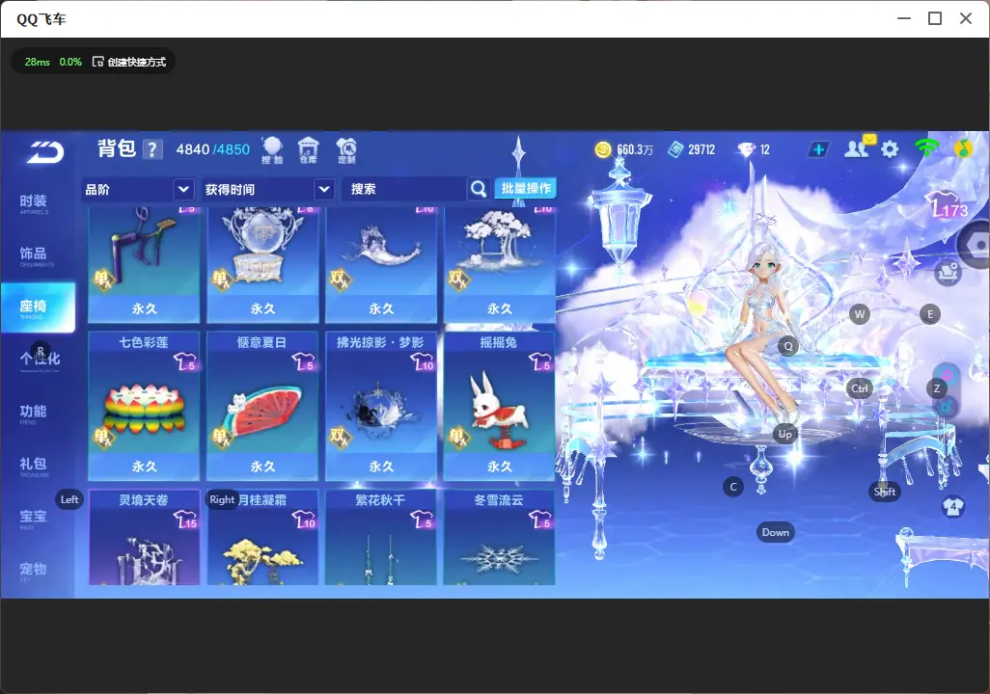The width and height of the screenshot is (990, 694).
Task: Click the sofa seat icon on right edge
Action: [x=948, y=273]
